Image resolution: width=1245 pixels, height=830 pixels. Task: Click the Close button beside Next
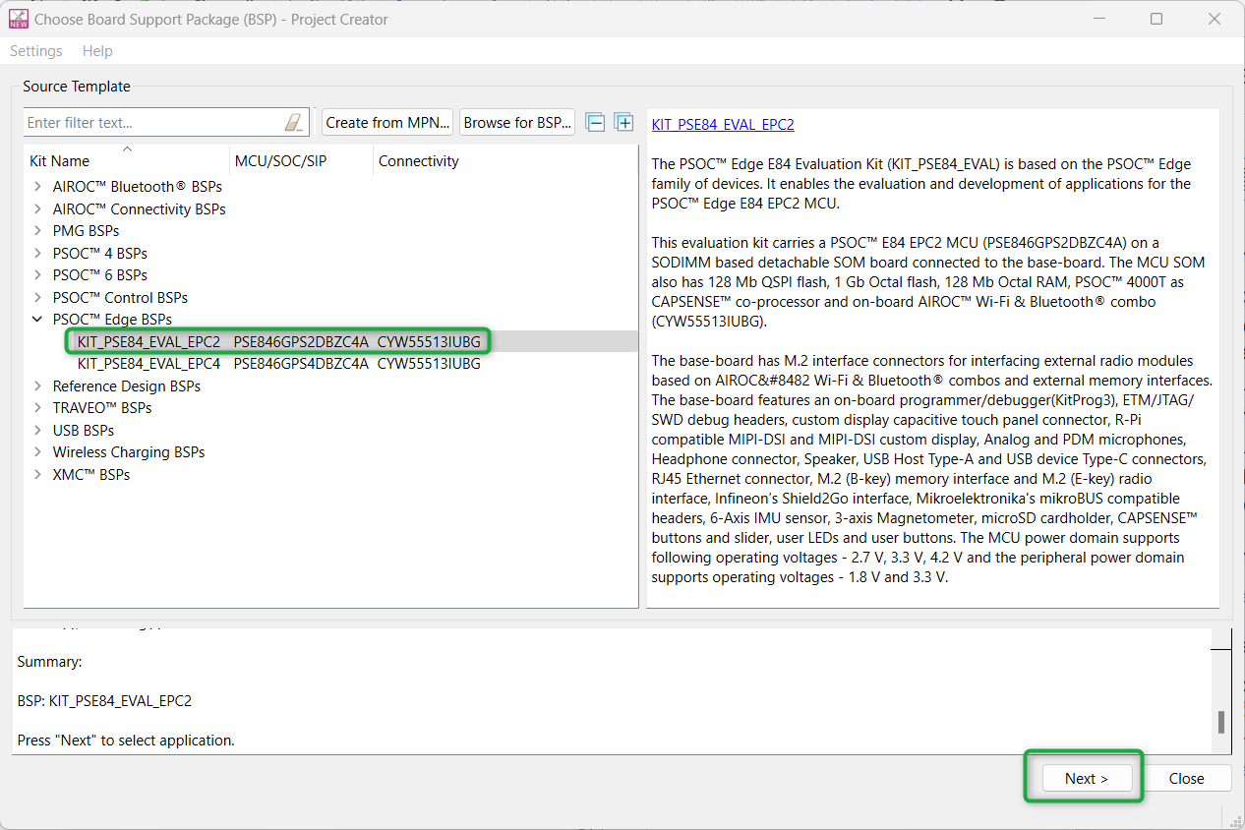(x=1186, y=778)
